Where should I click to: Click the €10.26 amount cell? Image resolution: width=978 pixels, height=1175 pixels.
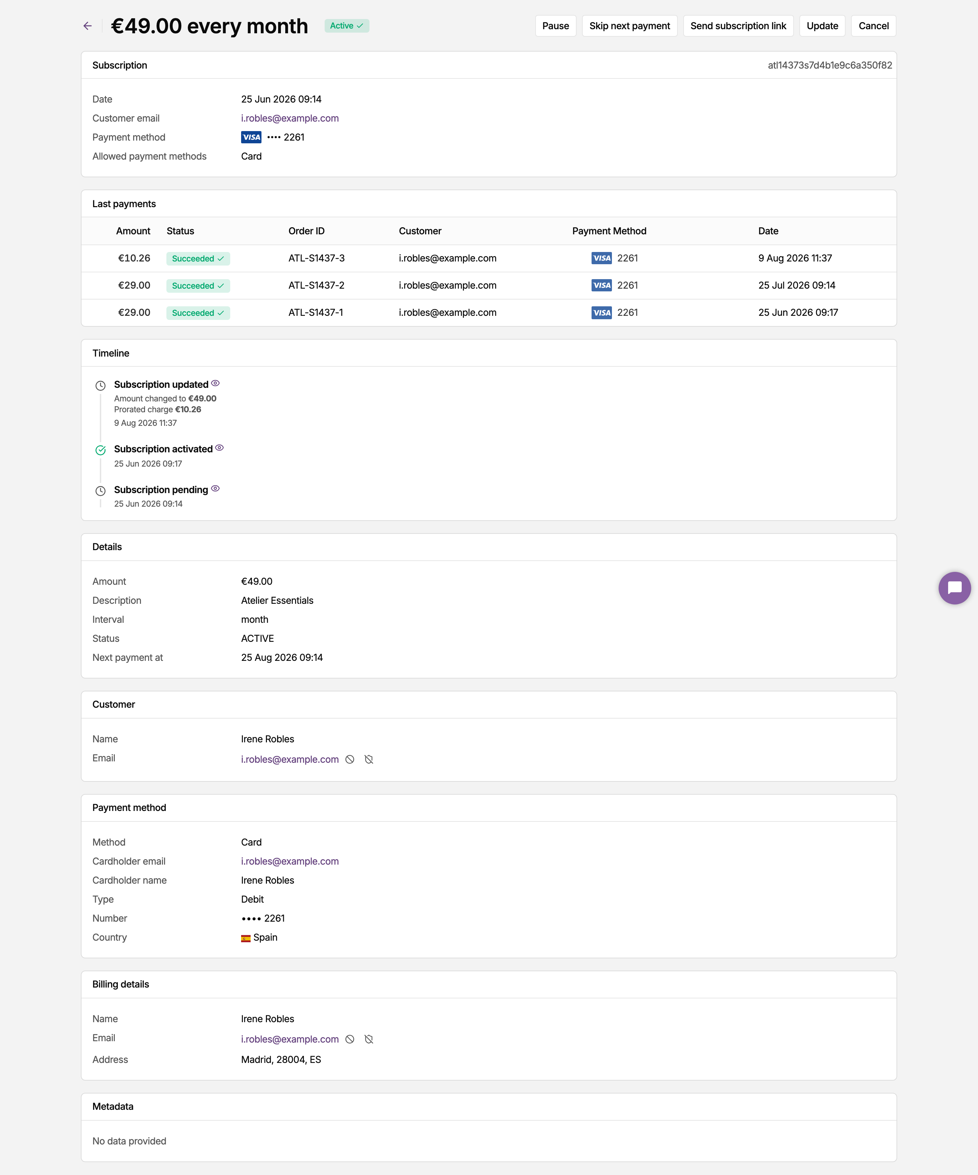tap(134, 258)
